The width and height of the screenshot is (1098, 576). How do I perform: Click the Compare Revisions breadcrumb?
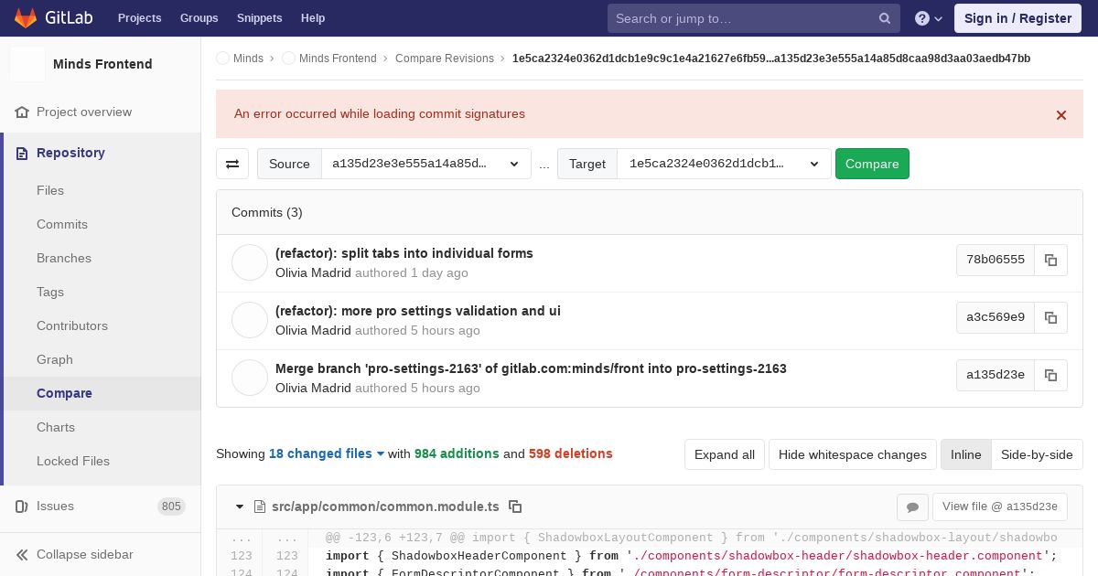(445, 59)
